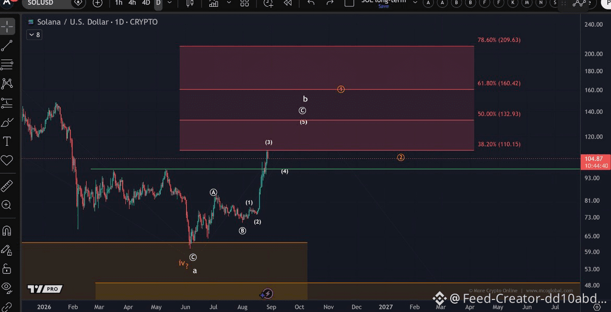Viewport: 611px width, 312px height.
Task: Select the long position forecasting tool
Action: coord(7,103)
